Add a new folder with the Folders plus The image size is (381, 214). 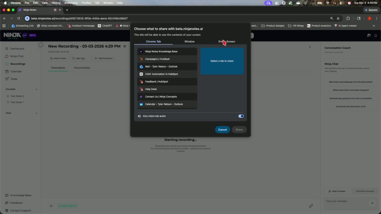[37, 89]
